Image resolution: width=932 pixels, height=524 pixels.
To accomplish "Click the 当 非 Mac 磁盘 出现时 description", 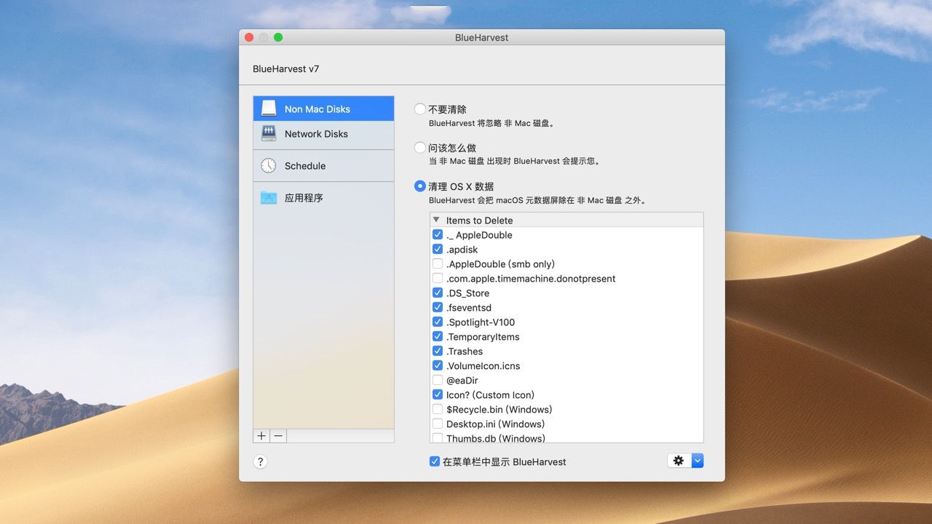I will click(516, 162).
